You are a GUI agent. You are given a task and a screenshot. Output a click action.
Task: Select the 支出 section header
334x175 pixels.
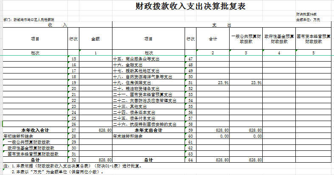[222, 25]
